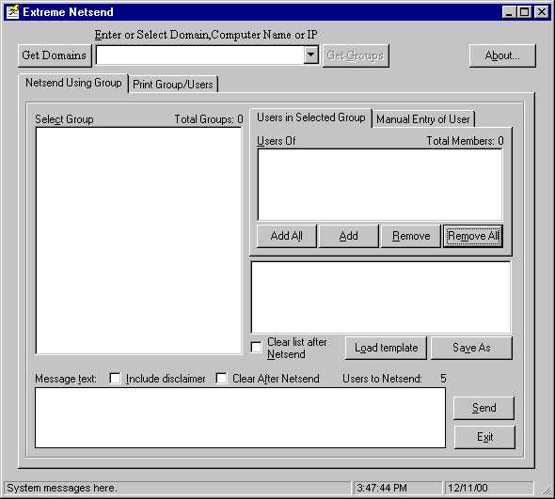Open the About dialog

click(x=502, y=55)
